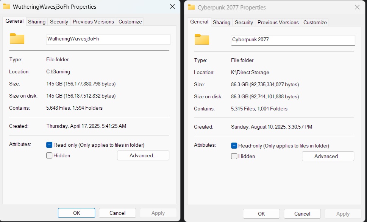Click File folder type text in Cyberpunk 2077 Properties

tap(242, 60)
